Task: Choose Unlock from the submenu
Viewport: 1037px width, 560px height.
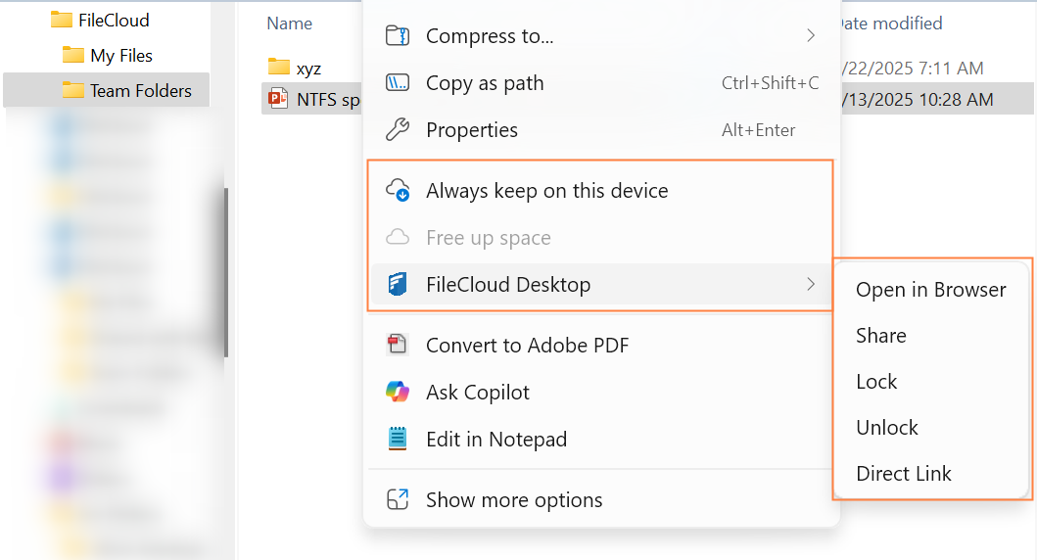Action: [887, 428]
